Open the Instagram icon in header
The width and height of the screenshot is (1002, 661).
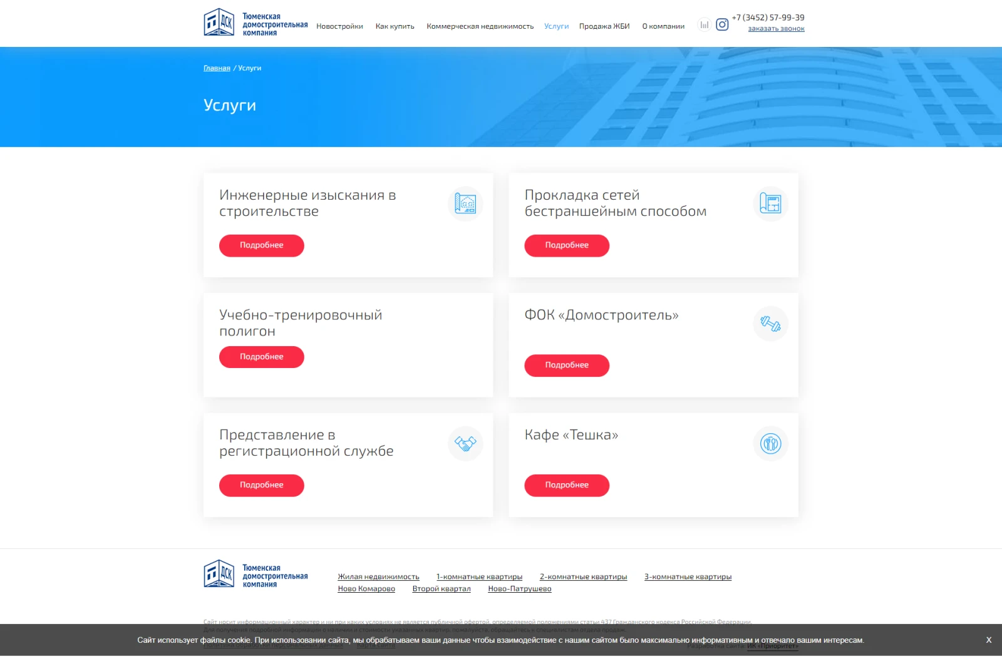pyautogui.click(x=722, y=25)
